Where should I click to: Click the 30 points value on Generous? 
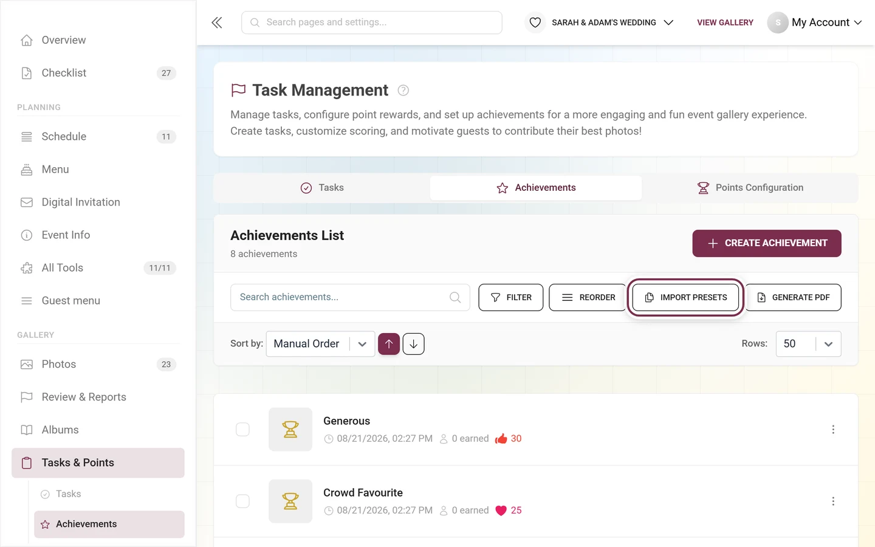tap(516, 439)
